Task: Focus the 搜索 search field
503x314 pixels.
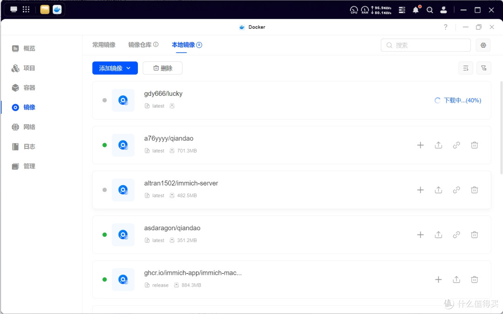Action: (426, 45)
